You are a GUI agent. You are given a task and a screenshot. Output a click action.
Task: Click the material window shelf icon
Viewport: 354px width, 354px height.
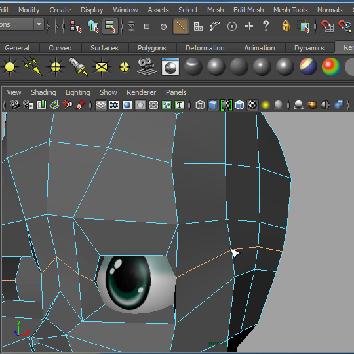(x=170, y=67)
